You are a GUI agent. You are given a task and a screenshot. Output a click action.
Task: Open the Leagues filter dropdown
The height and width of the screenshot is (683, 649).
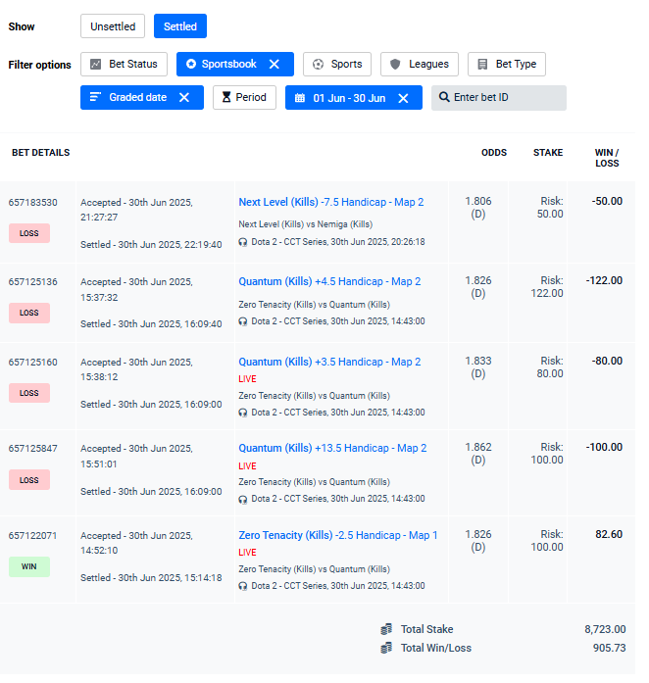pos(419,65)
